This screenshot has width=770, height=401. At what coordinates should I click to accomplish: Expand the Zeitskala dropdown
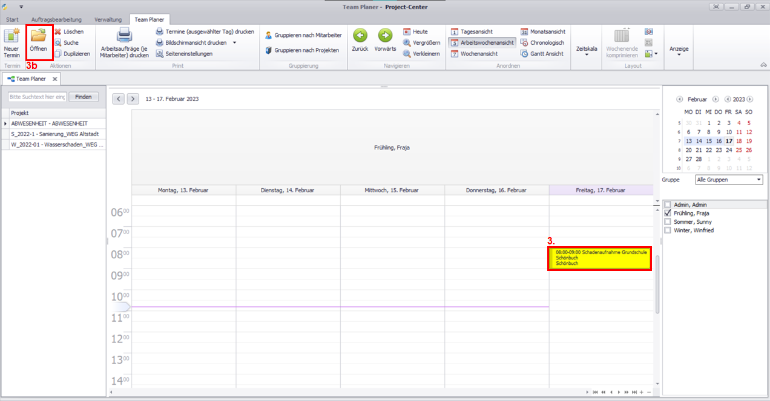586,50
